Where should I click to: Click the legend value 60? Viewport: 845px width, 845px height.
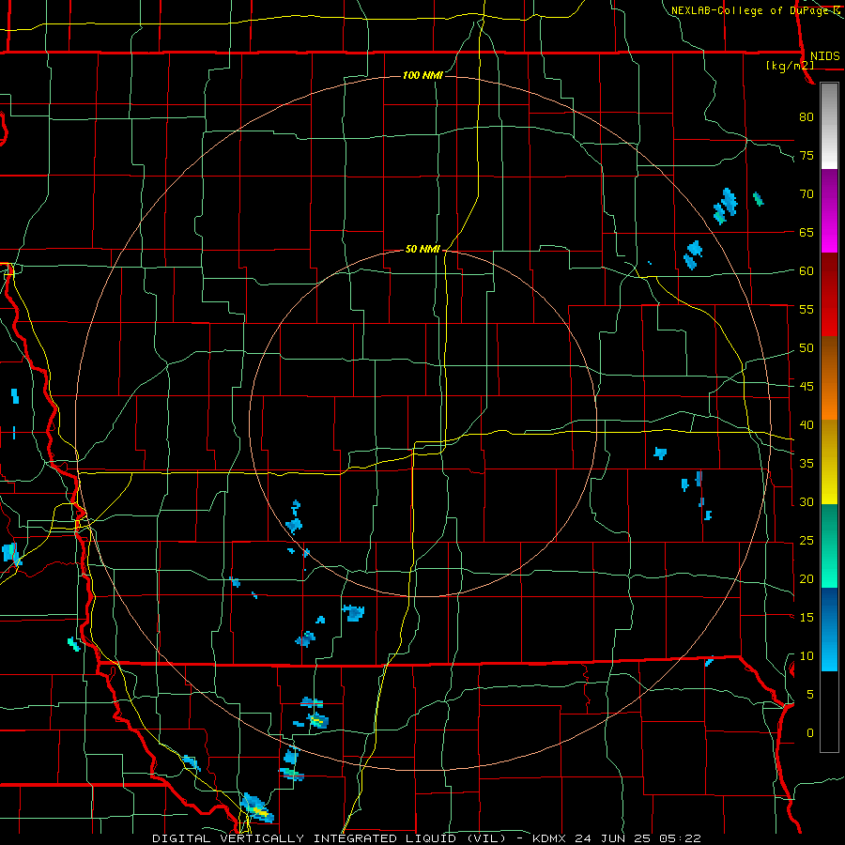coord(807,270)
